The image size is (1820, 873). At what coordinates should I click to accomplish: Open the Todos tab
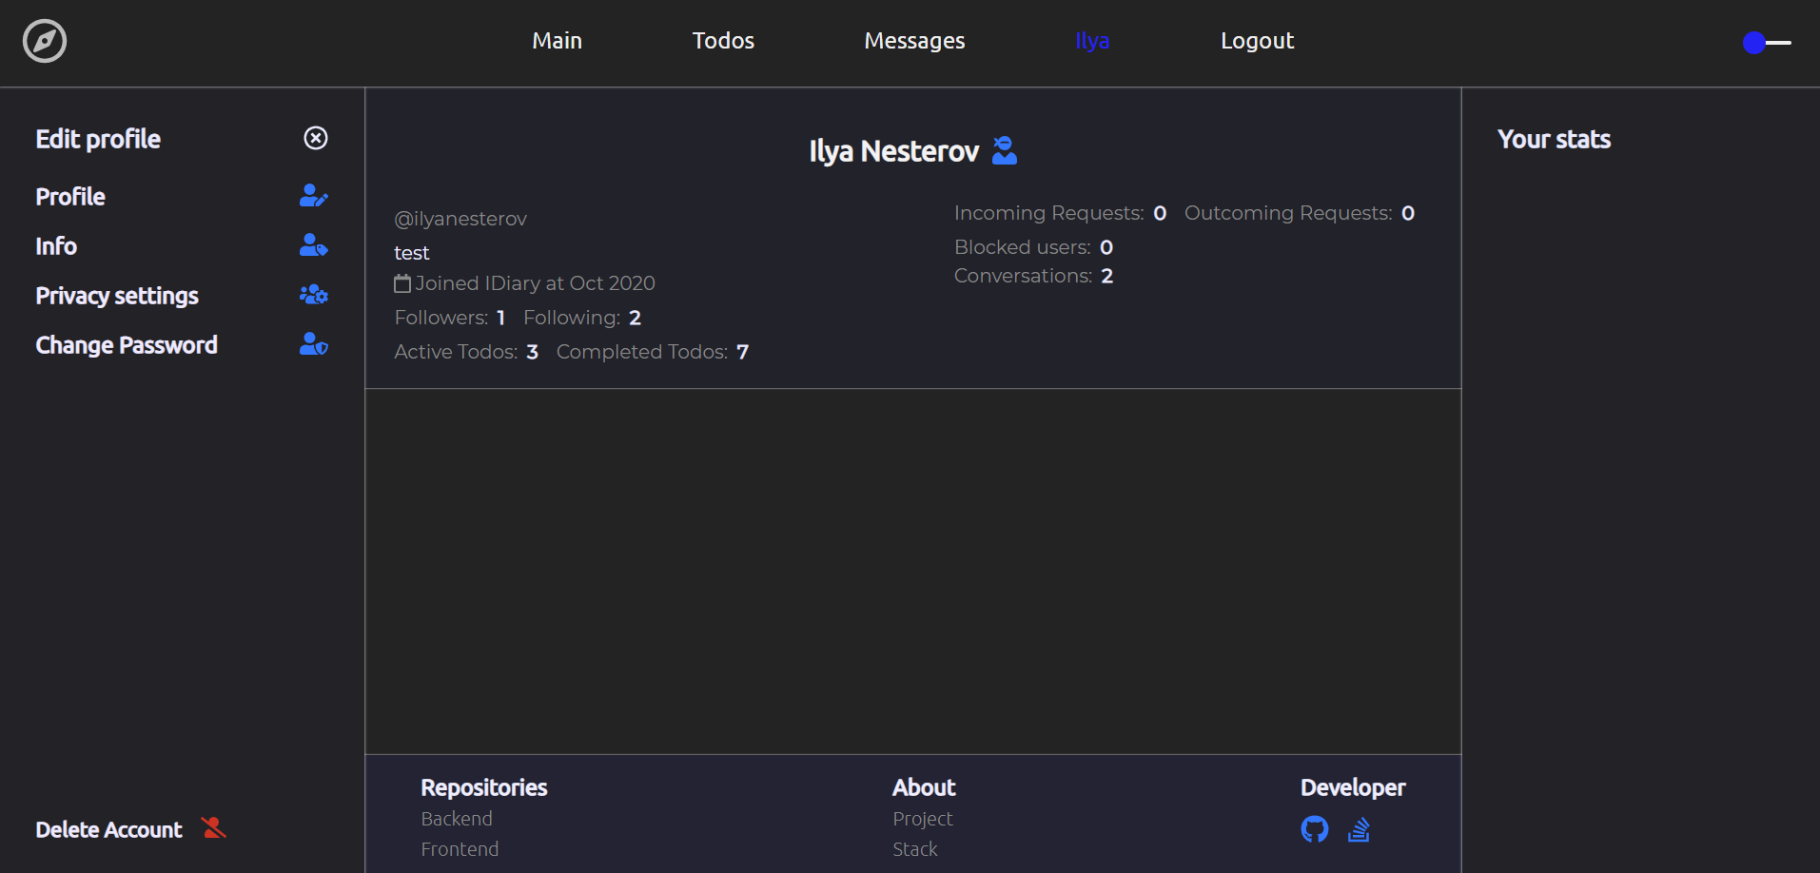click(723, 41)
